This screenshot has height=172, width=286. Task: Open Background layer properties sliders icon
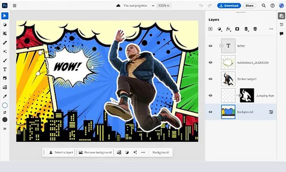(x=271, y=112)
